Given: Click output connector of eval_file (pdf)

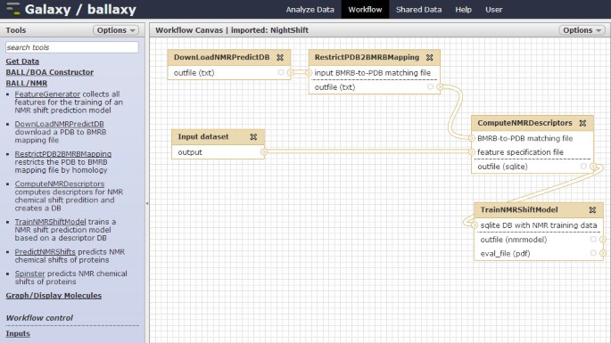Looking at the screenshot, I should click(x=603, y=253).
